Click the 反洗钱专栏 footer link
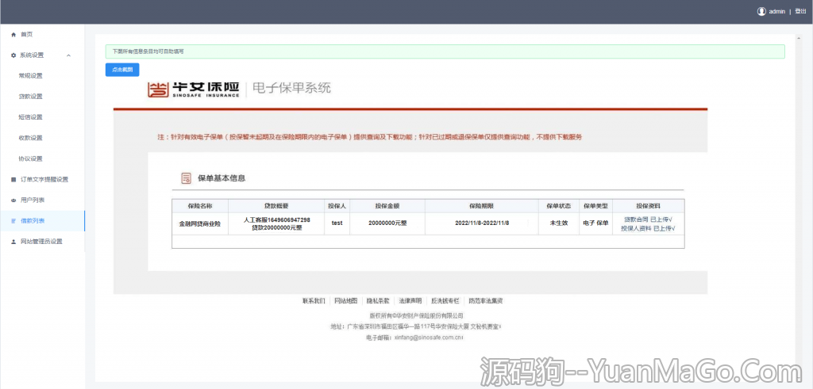Image resolution: width=813 pixels, height=389 pixels. [x=445, y=300]
